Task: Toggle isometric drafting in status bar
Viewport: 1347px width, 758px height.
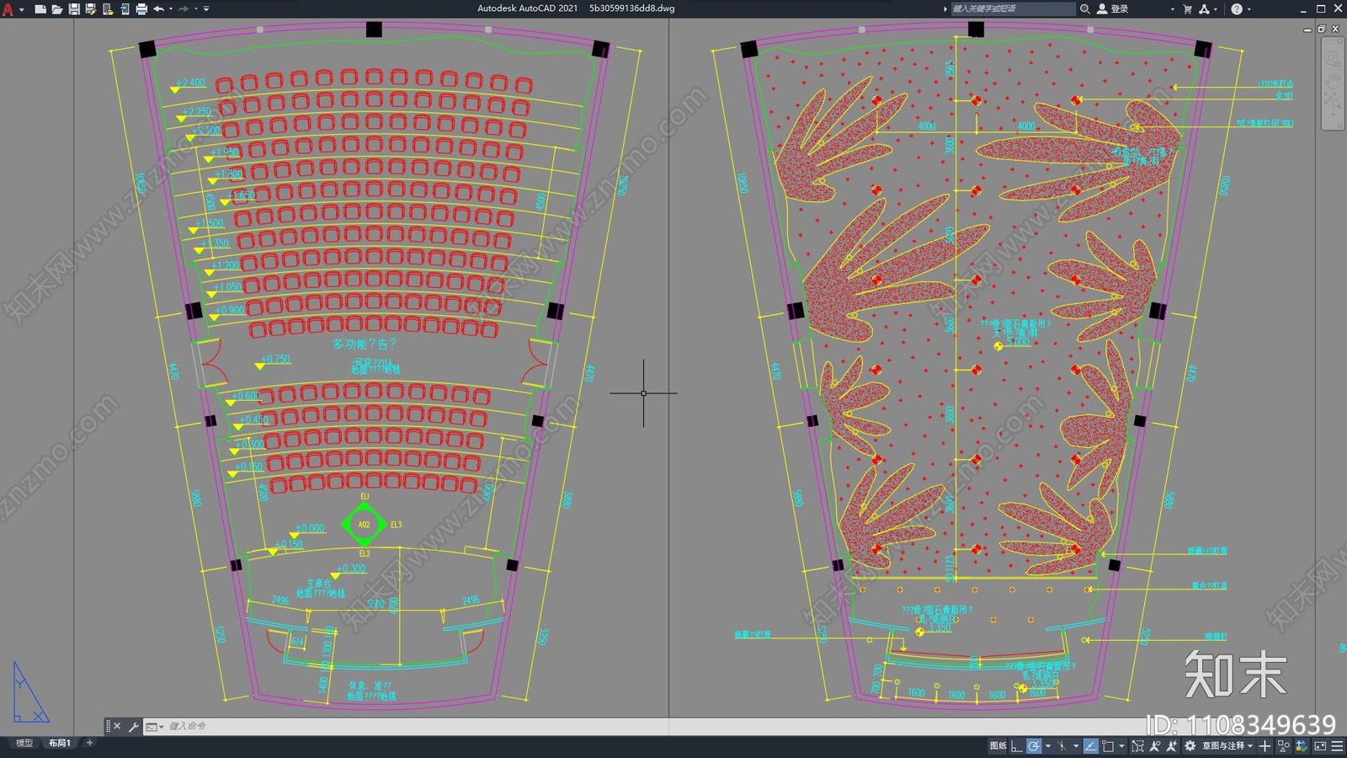Action: [x=1062, y=746]
